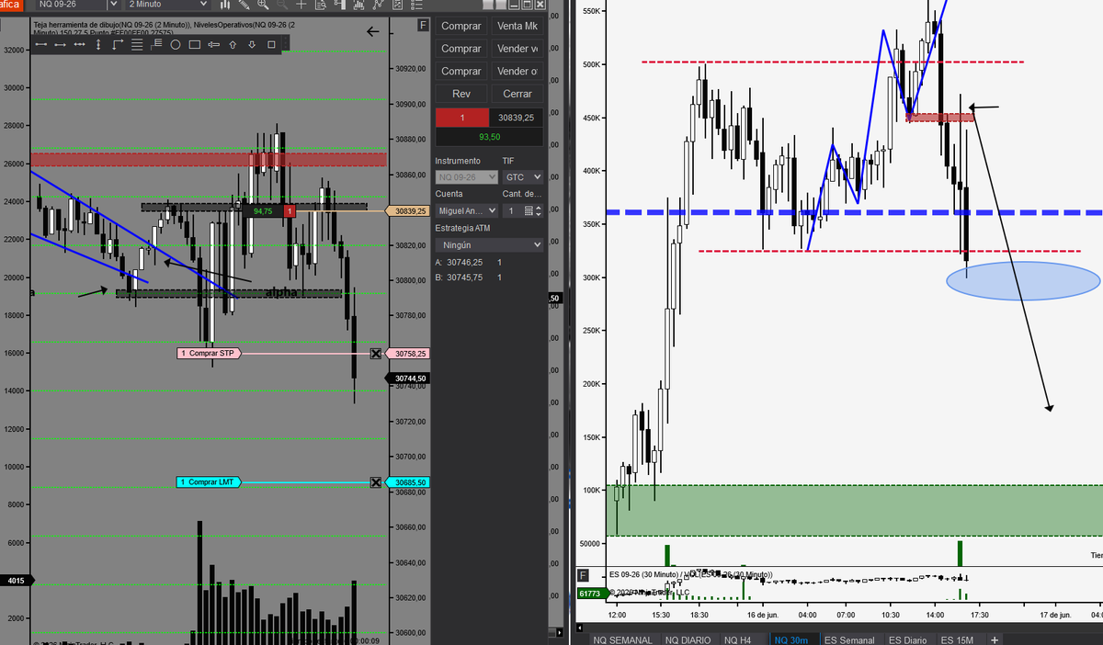
Task: Open the Instrumento NQ 09-26 dropdown
Action: pos(465,176)
